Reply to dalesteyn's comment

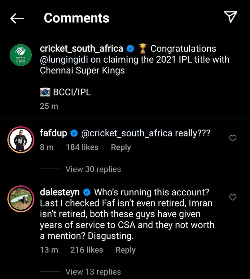point(125,250)
